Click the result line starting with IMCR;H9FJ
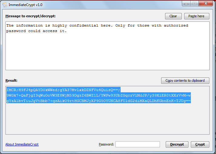 point(63,90)
